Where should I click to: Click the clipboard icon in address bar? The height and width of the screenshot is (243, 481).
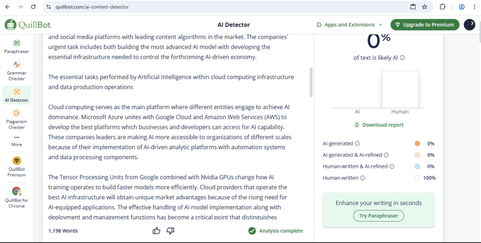413,7
